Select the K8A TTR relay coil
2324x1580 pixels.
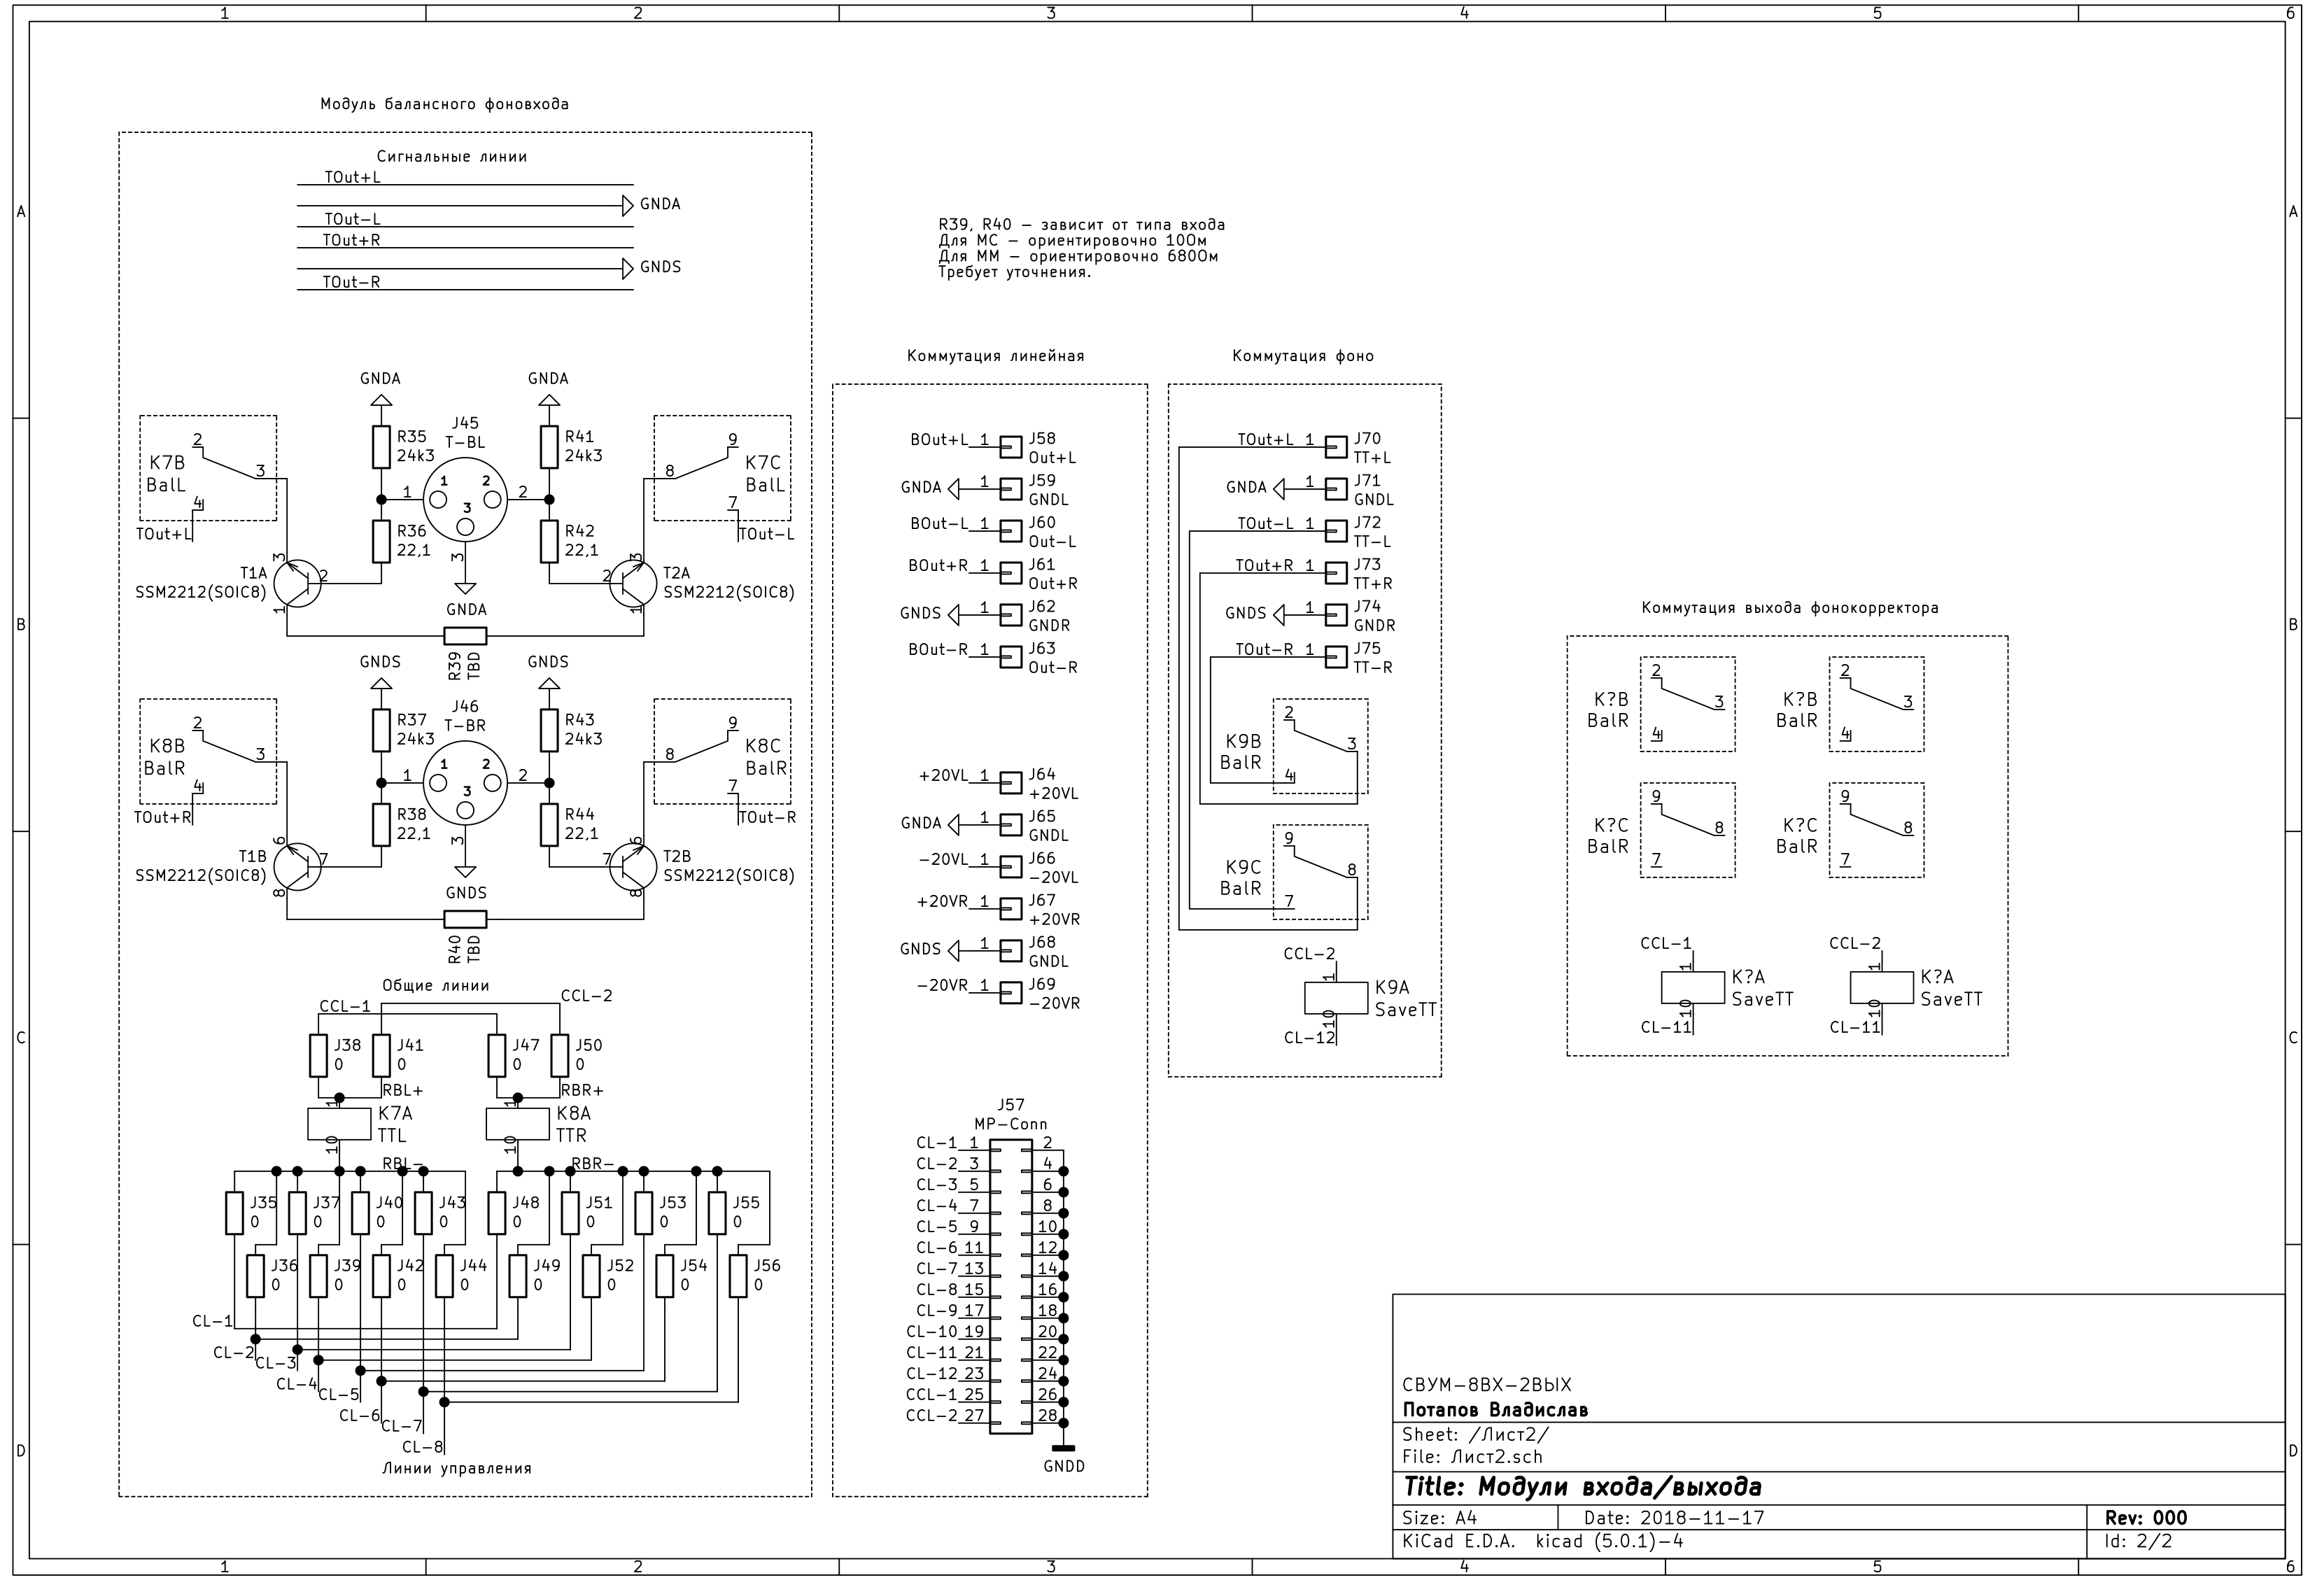click(x=517, y=1124)
